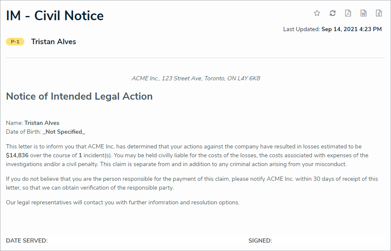391x251 pixels.
Task: Click the bold Tristan Alves name value
Action: 42,123
